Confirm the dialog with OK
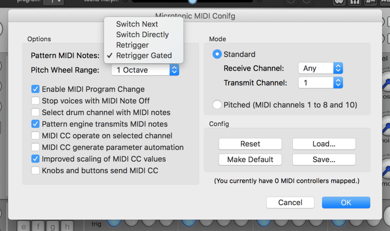This screenshot has width=390, height=231. point(346,202)
